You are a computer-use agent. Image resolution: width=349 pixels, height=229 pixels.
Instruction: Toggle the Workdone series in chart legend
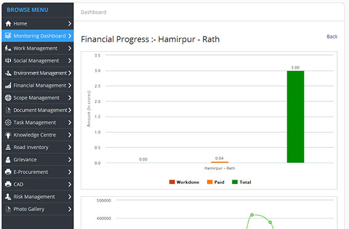point(184,182)
